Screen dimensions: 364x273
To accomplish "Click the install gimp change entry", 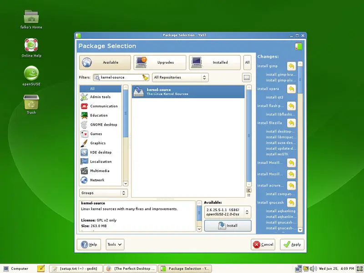I will tap(267, 66).
